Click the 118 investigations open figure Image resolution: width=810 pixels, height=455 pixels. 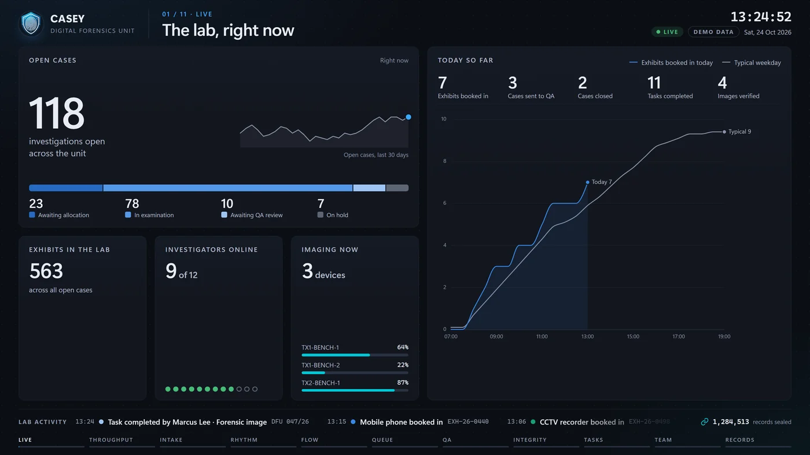click(x=57, y=114)
